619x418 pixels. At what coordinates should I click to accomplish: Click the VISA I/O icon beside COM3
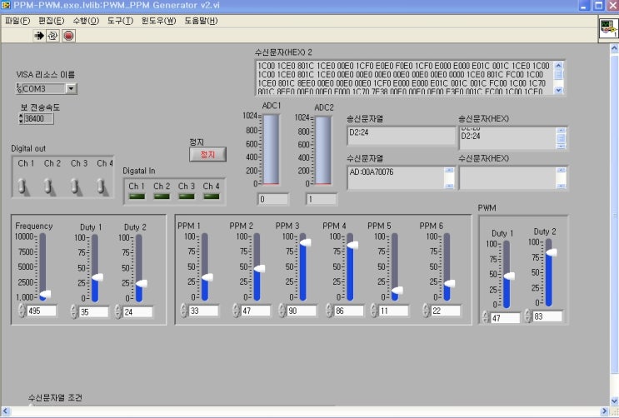[19, 88]
